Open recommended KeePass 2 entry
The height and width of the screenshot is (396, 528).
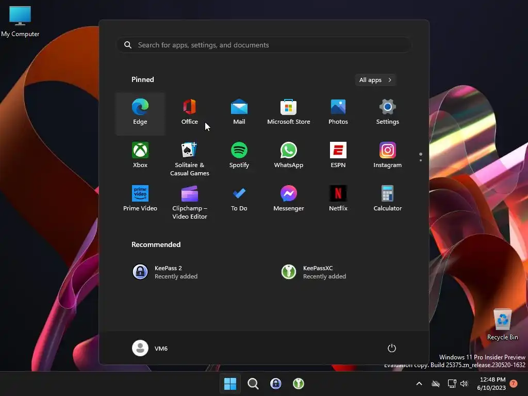coord(190,272)
